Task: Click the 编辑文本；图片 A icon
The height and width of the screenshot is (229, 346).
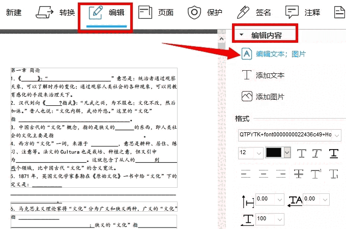Action: coord(247,53)
